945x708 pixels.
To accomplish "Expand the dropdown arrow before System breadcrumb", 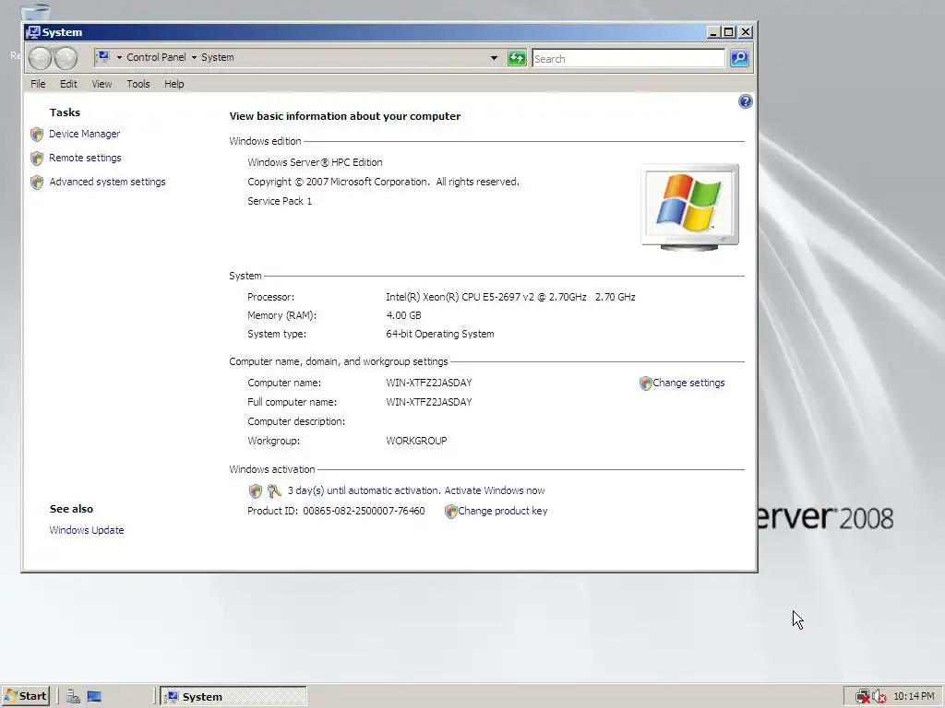I will pyautogui.click(x=194, y=58).
